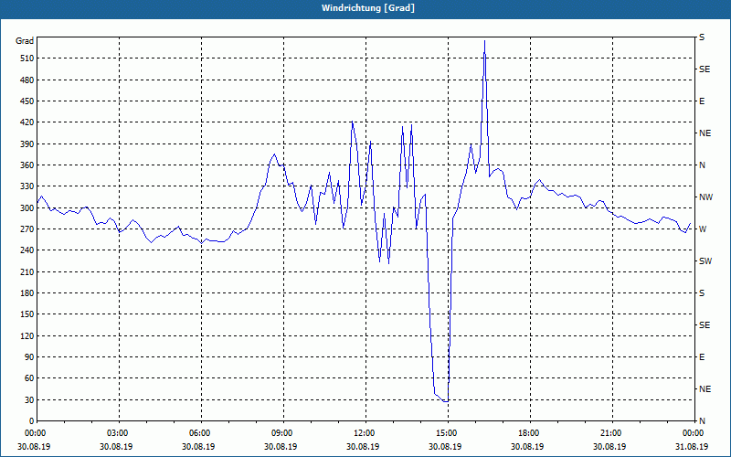Select compass label E aligned with 90
Image resolution: width=731 pixels, height=457 pixels.
702,357
